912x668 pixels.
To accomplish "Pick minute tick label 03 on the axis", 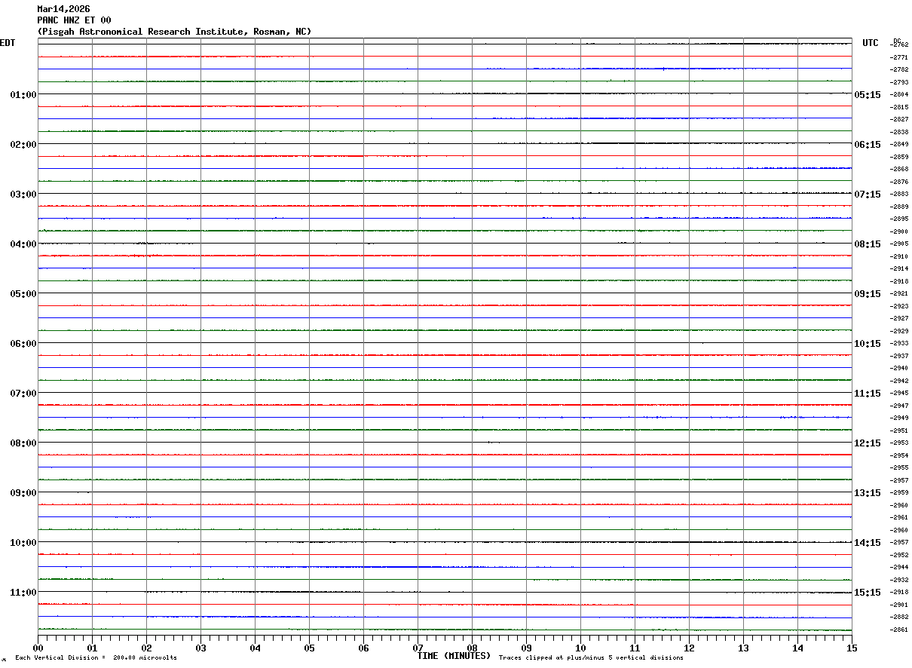I will pos(200,648).
